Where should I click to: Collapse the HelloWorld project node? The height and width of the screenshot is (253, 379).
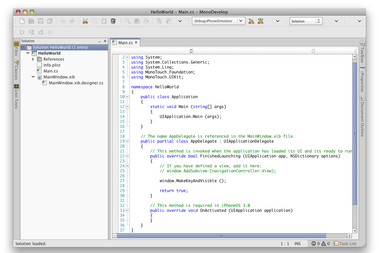click(x=28, y=53)
